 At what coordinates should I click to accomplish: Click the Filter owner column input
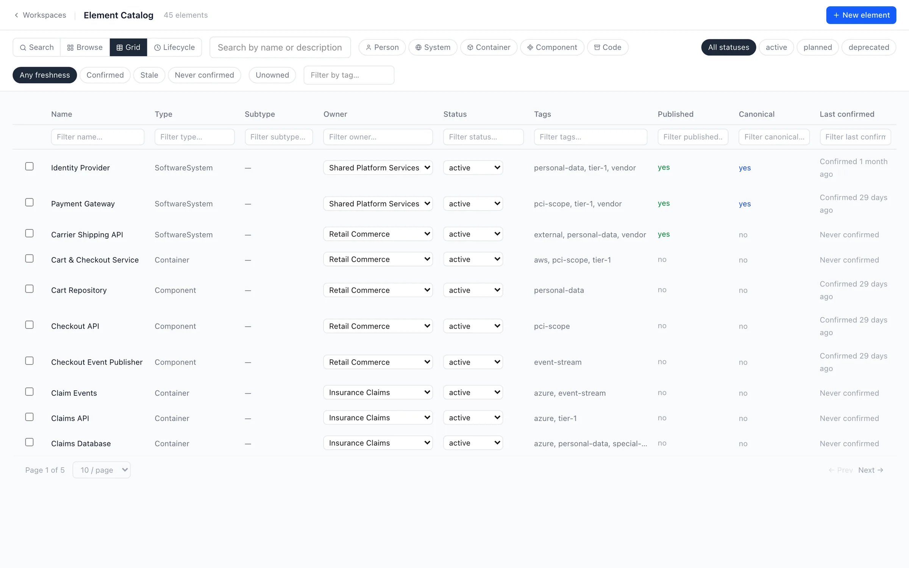[378, 137]
